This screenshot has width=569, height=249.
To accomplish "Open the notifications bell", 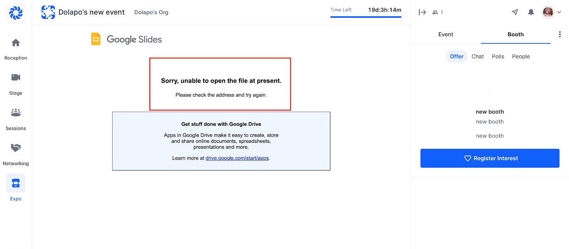I will (x=531, y=12).
